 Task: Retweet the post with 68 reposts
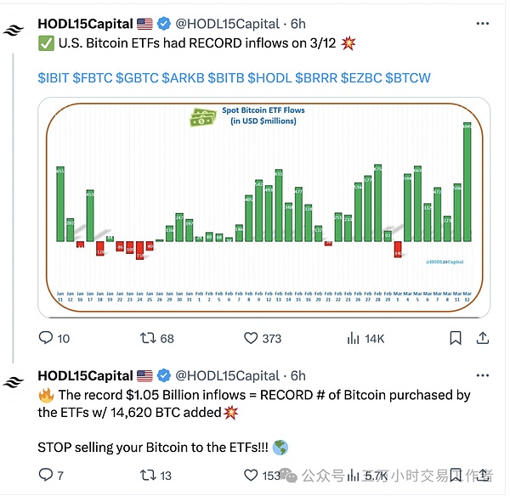click(x=148, y=338)
